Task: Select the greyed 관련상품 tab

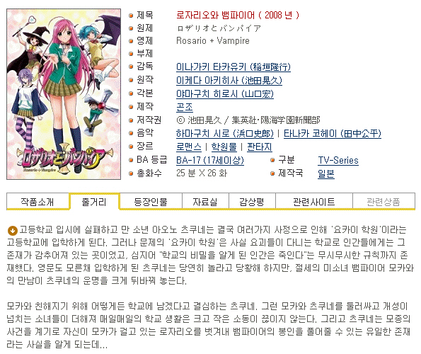Action: [x=383, y=202]
